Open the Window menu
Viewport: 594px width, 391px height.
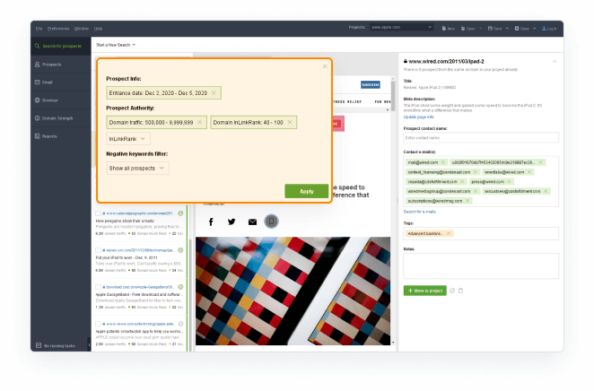point(82,29)
